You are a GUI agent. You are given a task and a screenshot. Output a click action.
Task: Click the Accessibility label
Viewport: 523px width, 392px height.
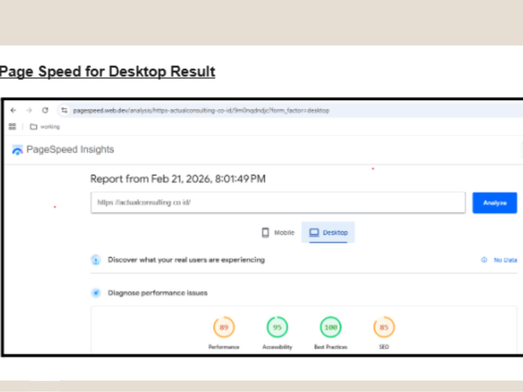[277, 347]
